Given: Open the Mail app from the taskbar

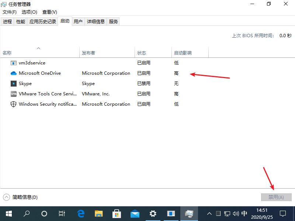Looking at the screenshot, I should pyautogui.click(x=135, y=214).
